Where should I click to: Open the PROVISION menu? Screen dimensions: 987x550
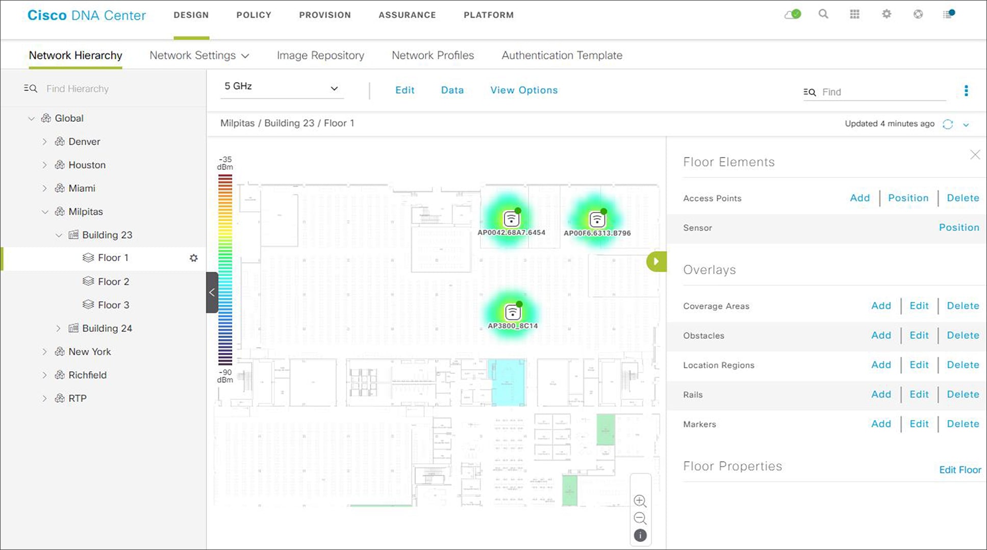(325, 15)
